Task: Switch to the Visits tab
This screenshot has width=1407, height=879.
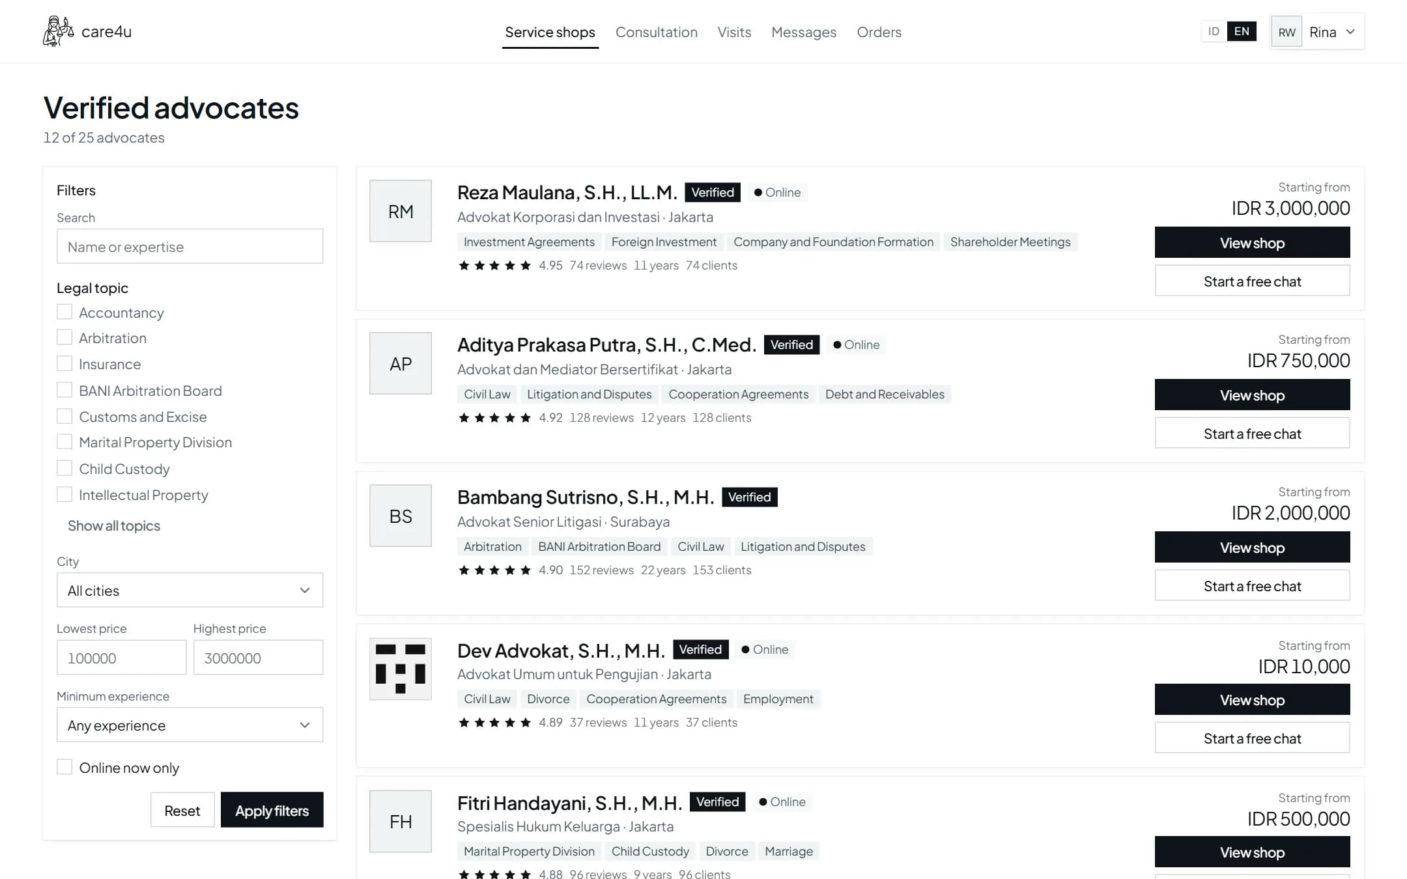Action: tap(734, 32)
